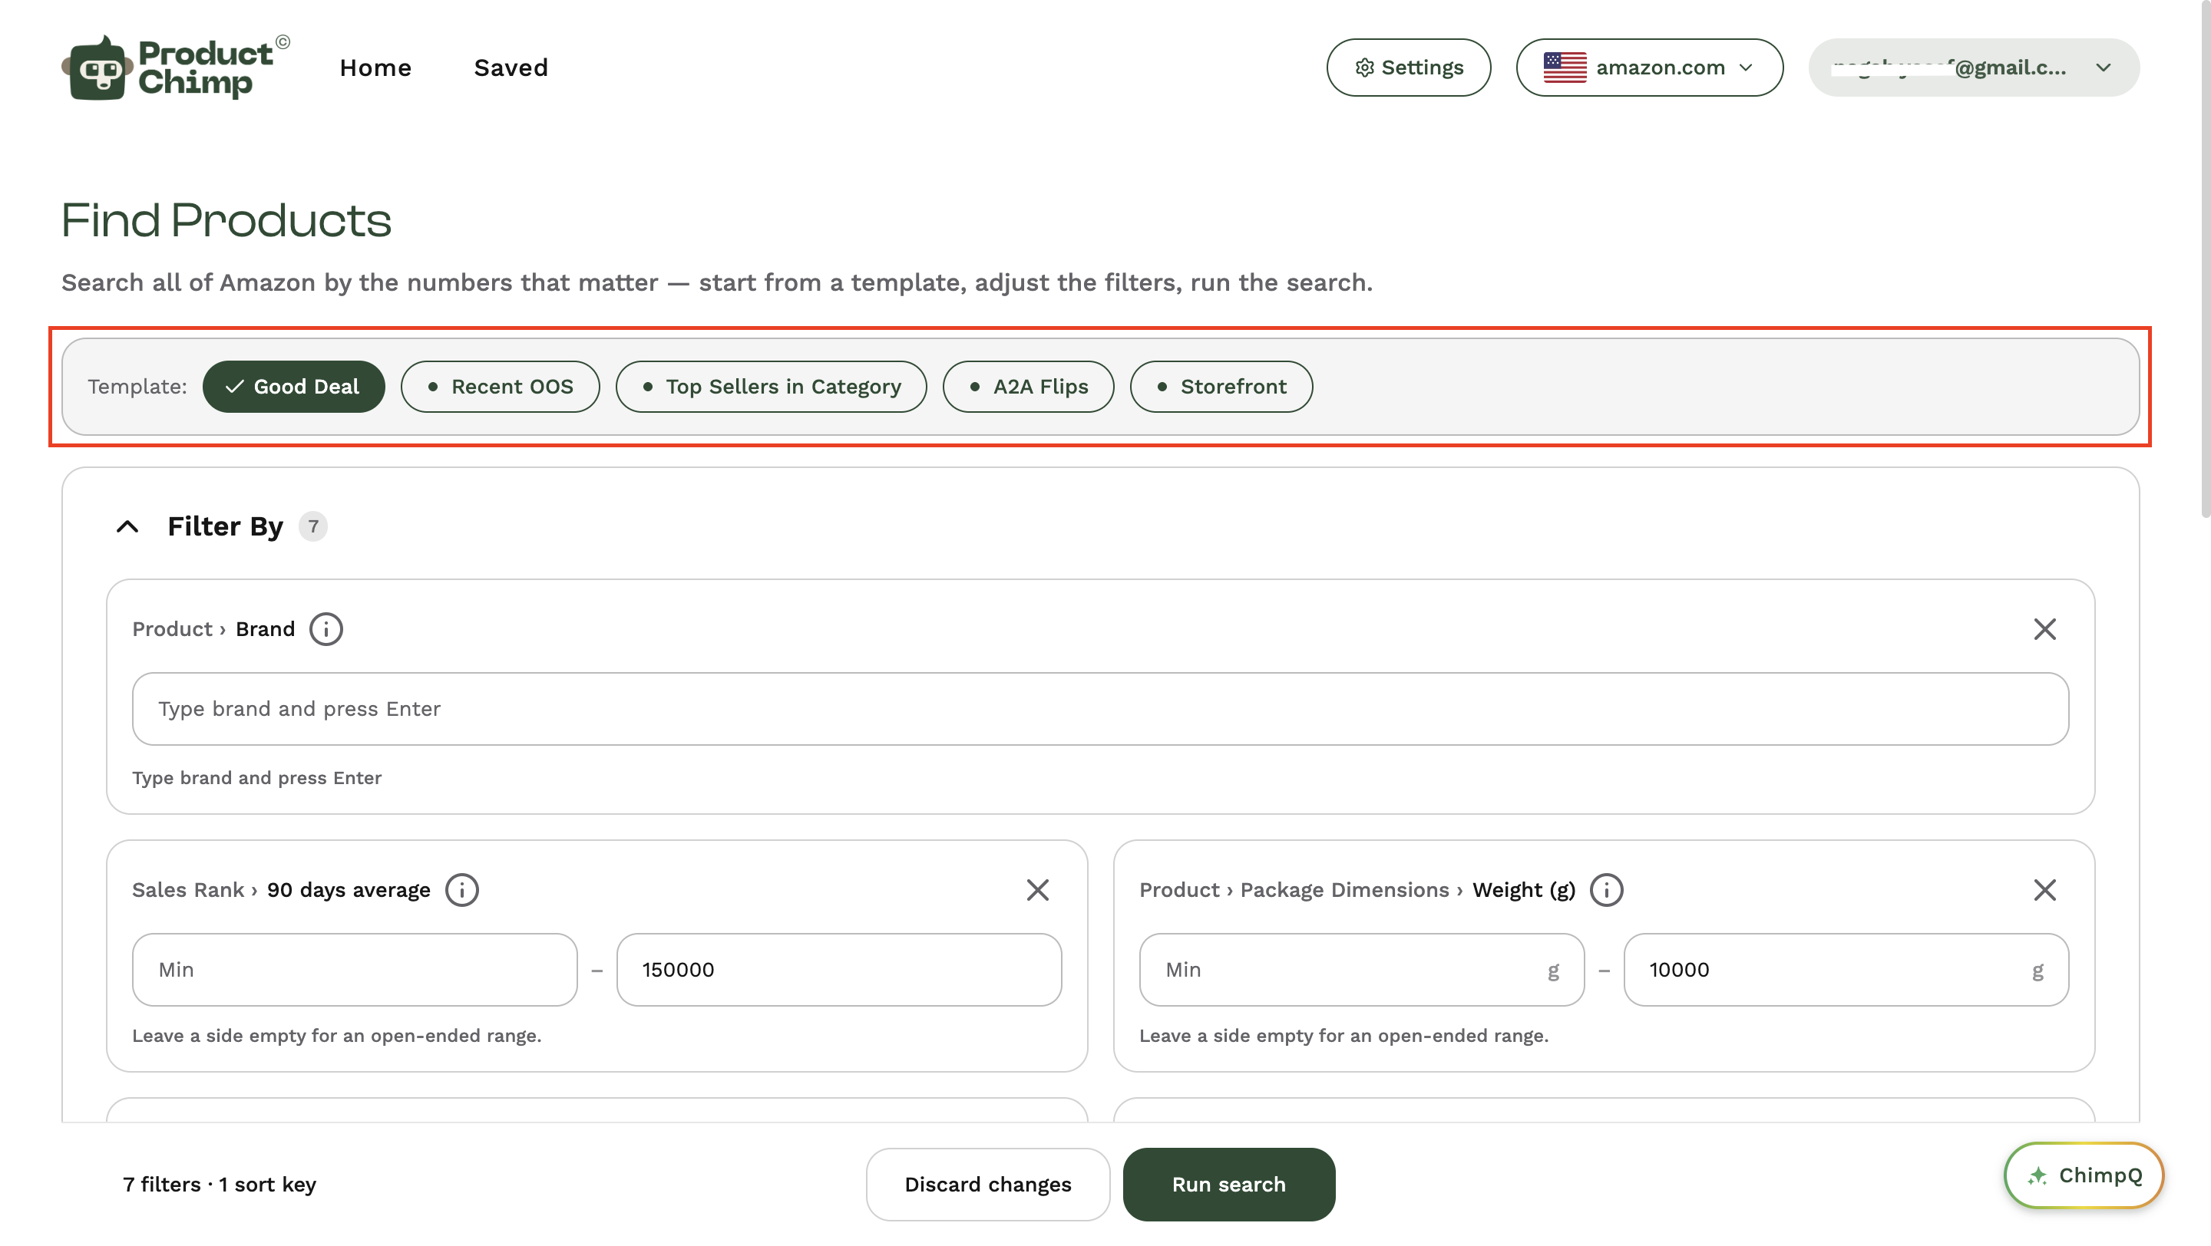Open the amazon.com marketplace dropdown
Screen dimensions: 2211x1246
point(1649,68)
